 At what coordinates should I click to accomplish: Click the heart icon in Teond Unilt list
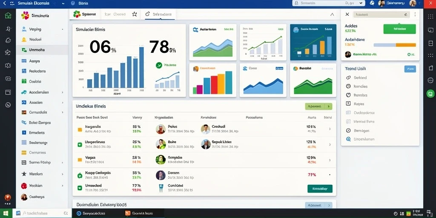[x=348, y=95]
